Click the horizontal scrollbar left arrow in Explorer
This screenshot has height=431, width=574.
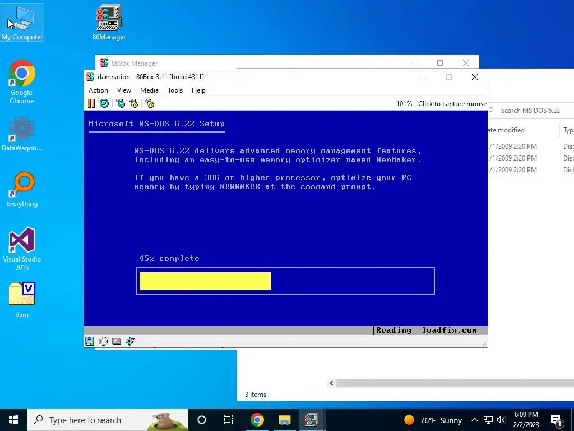[x=331, y=383]
